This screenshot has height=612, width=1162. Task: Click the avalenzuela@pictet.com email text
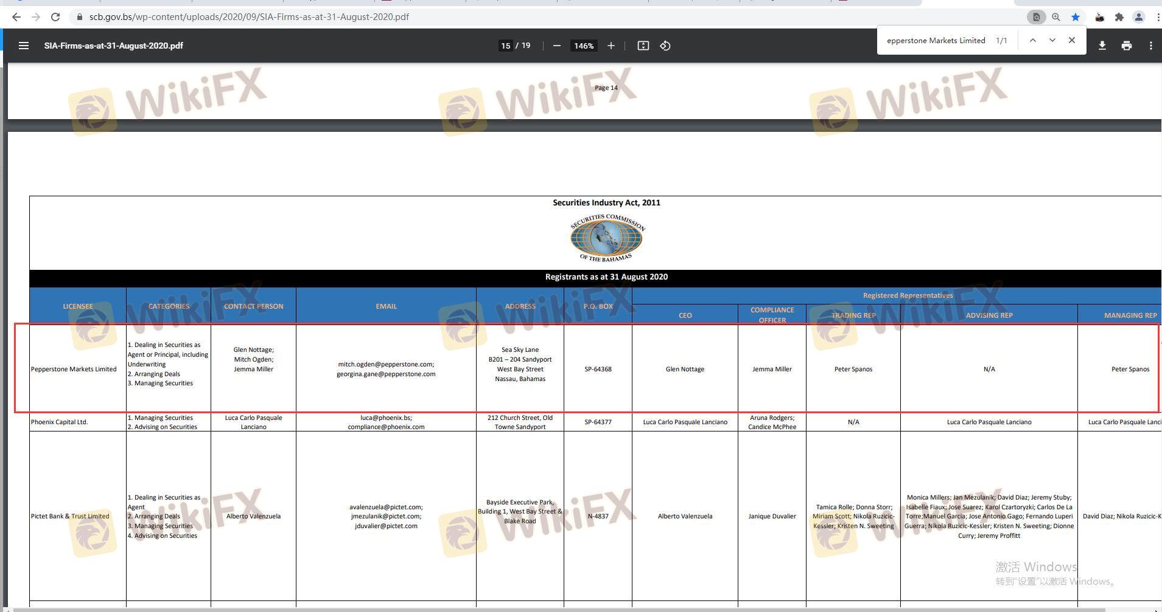(x=386, y=507)
